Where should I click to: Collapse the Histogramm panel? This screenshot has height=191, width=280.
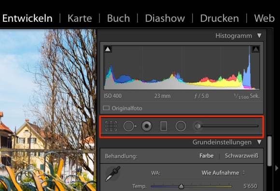[259, 36]
